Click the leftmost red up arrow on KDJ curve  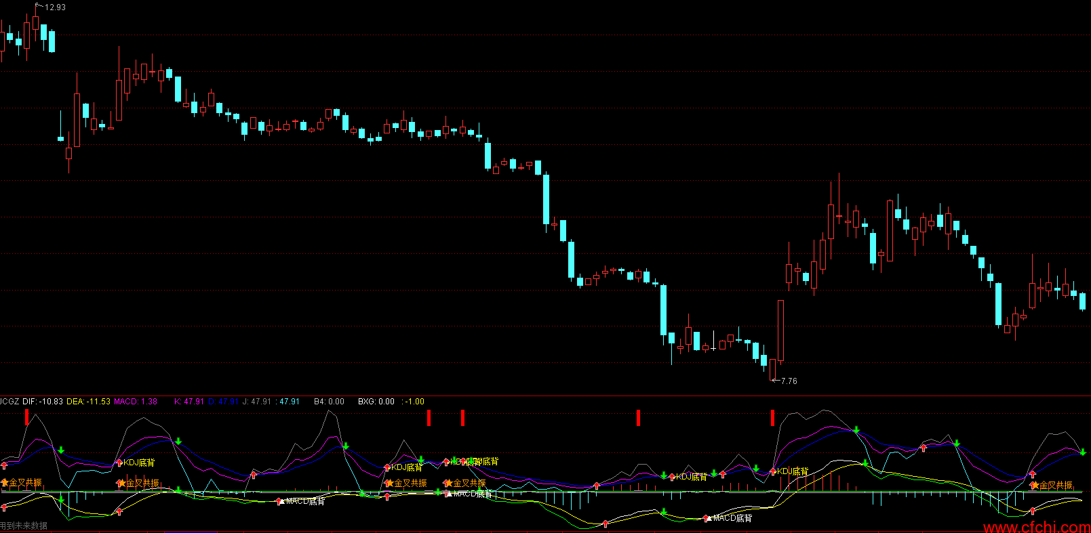pos(5,465)
